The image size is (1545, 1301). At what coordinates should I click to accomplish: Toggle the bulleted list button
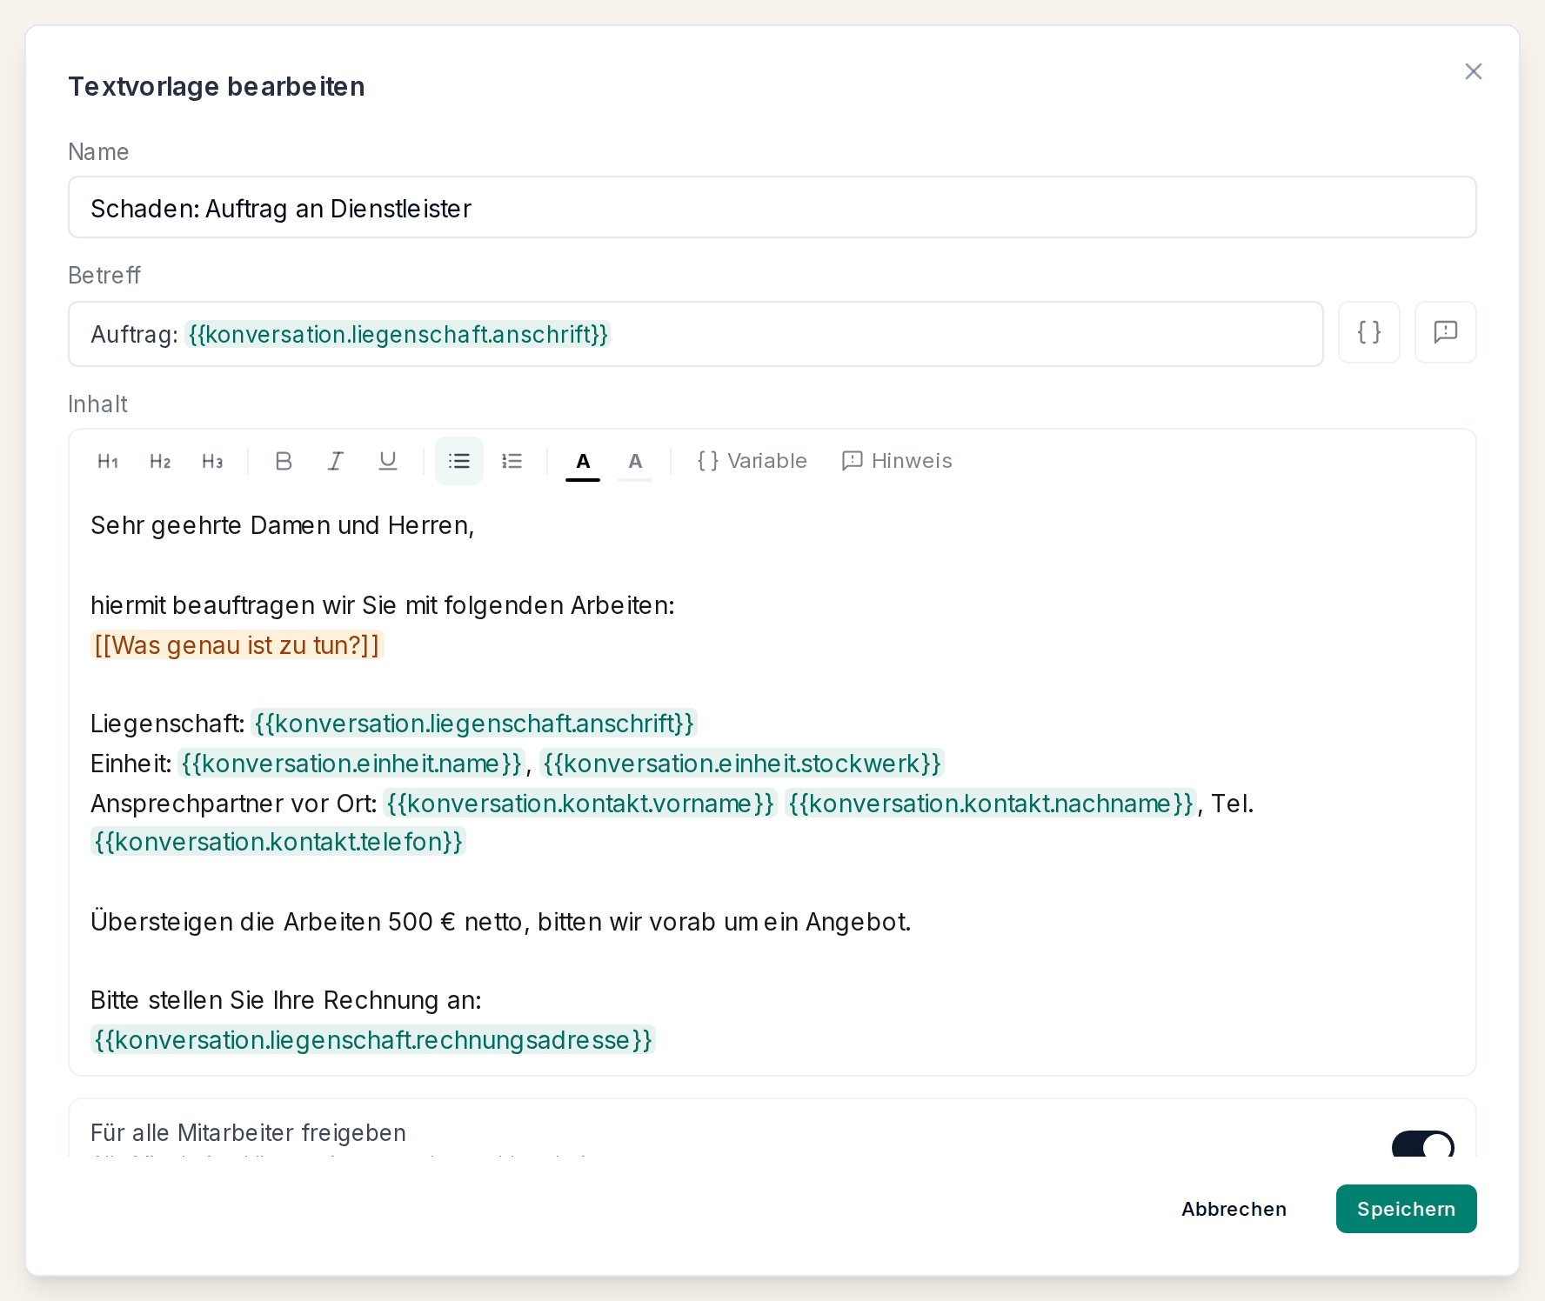(x=459, y=461)
